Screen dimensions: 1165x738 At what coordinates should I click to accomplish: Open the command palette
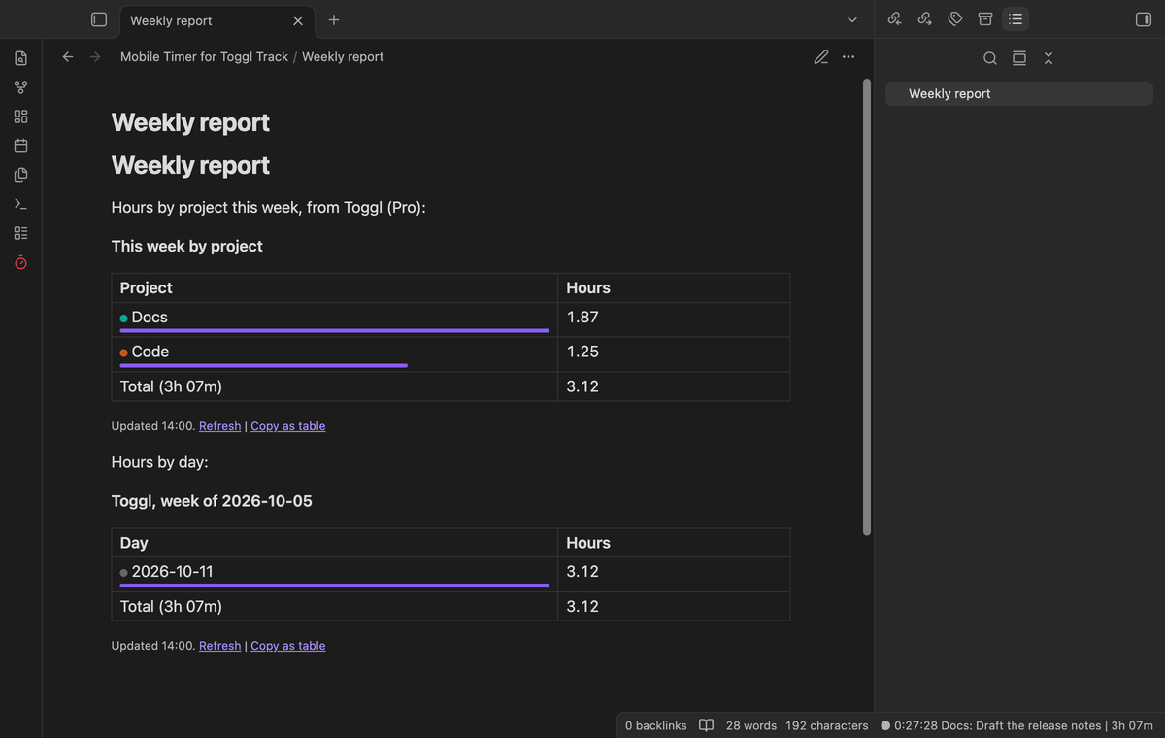click(20, 205)
